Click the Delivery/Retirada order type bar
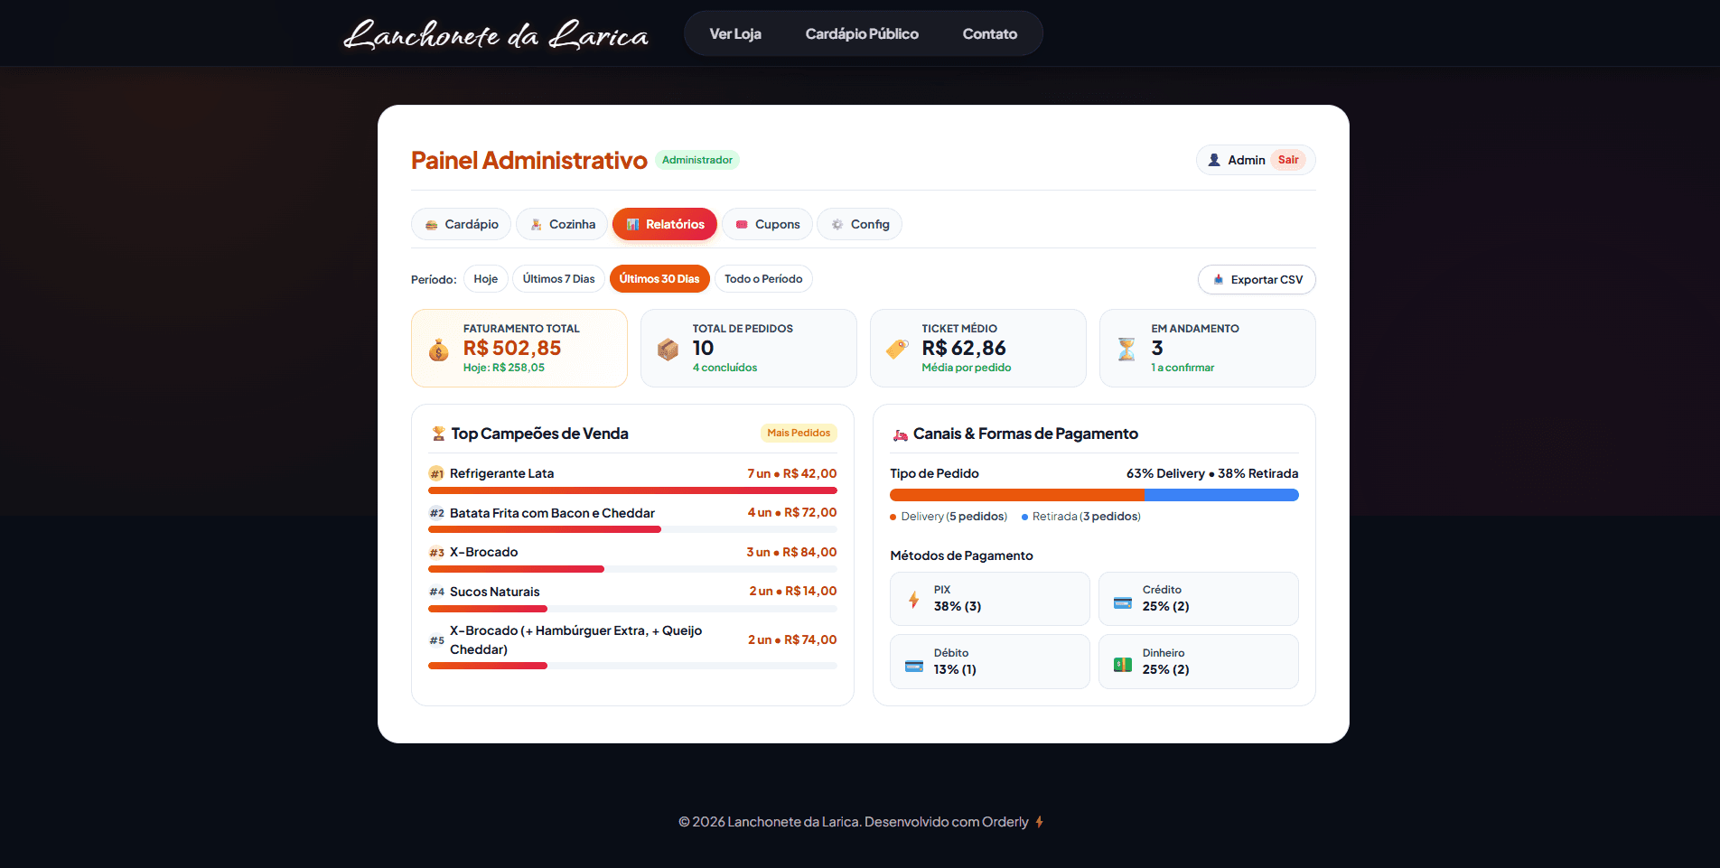 1094,495
